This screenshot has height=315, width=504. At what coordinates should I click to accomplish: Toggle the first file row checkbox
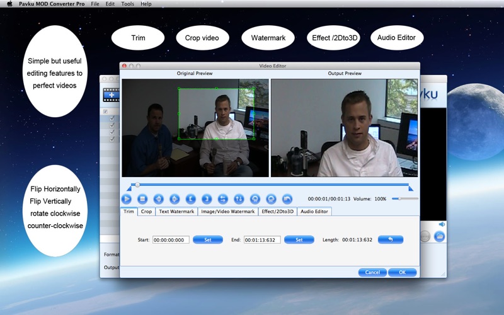click(x=112, y=118)
